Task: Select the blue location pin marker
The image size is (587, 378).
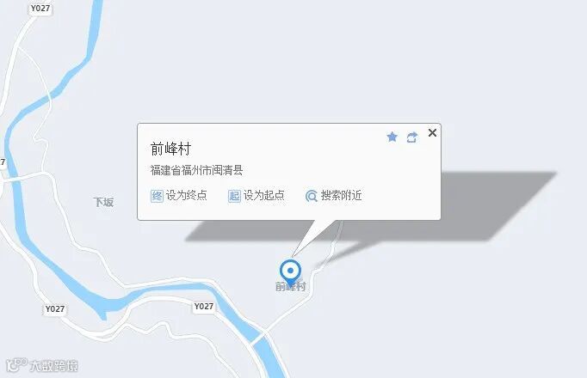Action: (x=290, y=272)
